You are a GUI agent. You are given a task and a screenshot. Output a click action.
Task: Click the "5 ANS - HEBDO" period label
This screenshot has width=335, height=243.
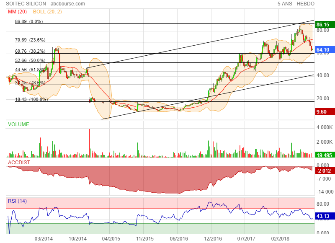coord(296,4)
